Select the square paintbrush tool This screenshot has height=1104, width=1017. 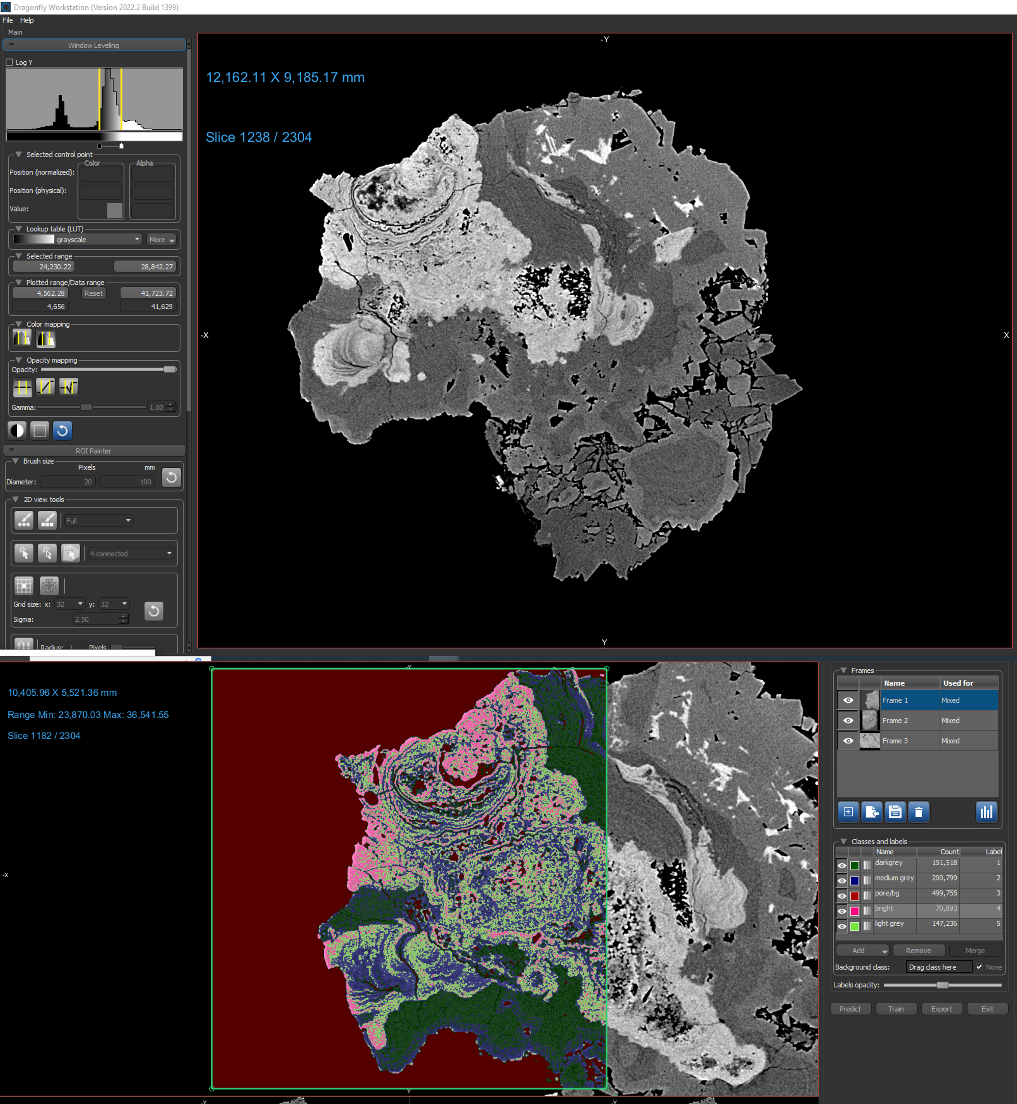[47, 520]
